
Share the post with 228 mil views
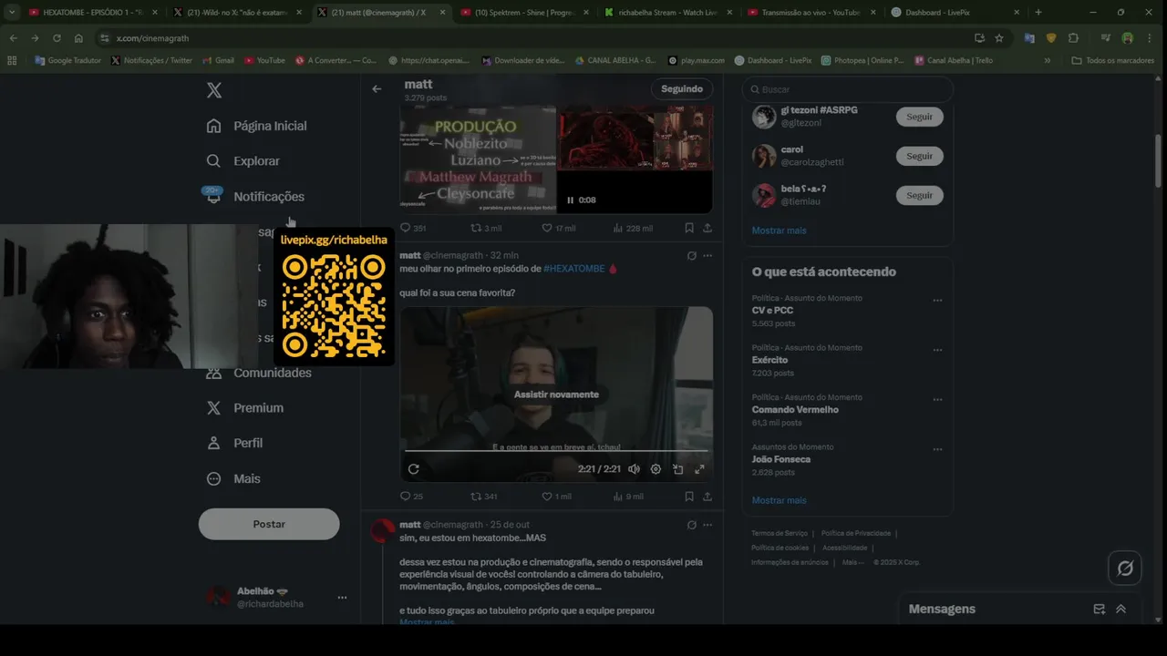click(707, 228)
